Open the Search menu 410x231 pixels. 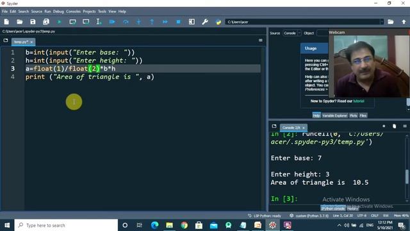coord(24,12)
